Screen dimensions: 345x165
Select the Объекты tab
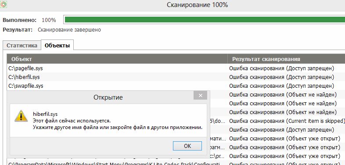tap(57, 45)
